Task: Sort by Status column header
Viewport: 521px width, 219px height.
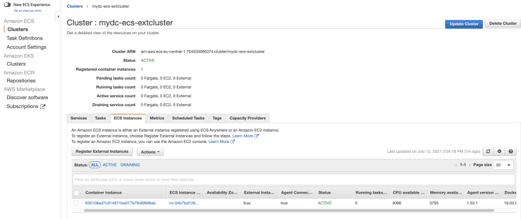Action: (x=324, y=192)
